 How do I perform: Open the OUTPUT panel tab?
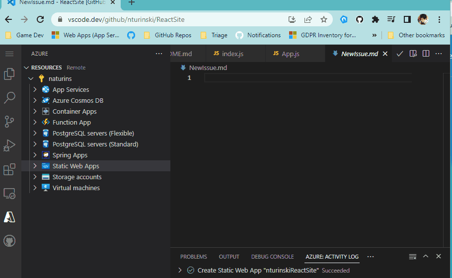(229, 257)
